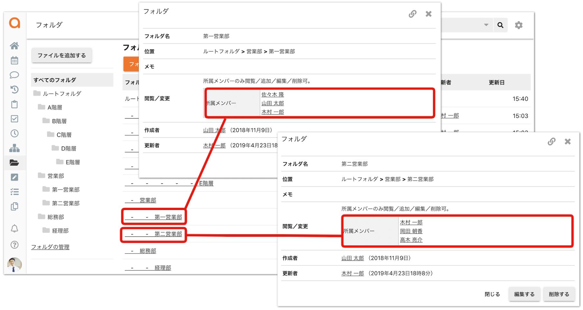Select A階層 in folder tree
This screenshot has height=310, width=583.
coord(55,107)
